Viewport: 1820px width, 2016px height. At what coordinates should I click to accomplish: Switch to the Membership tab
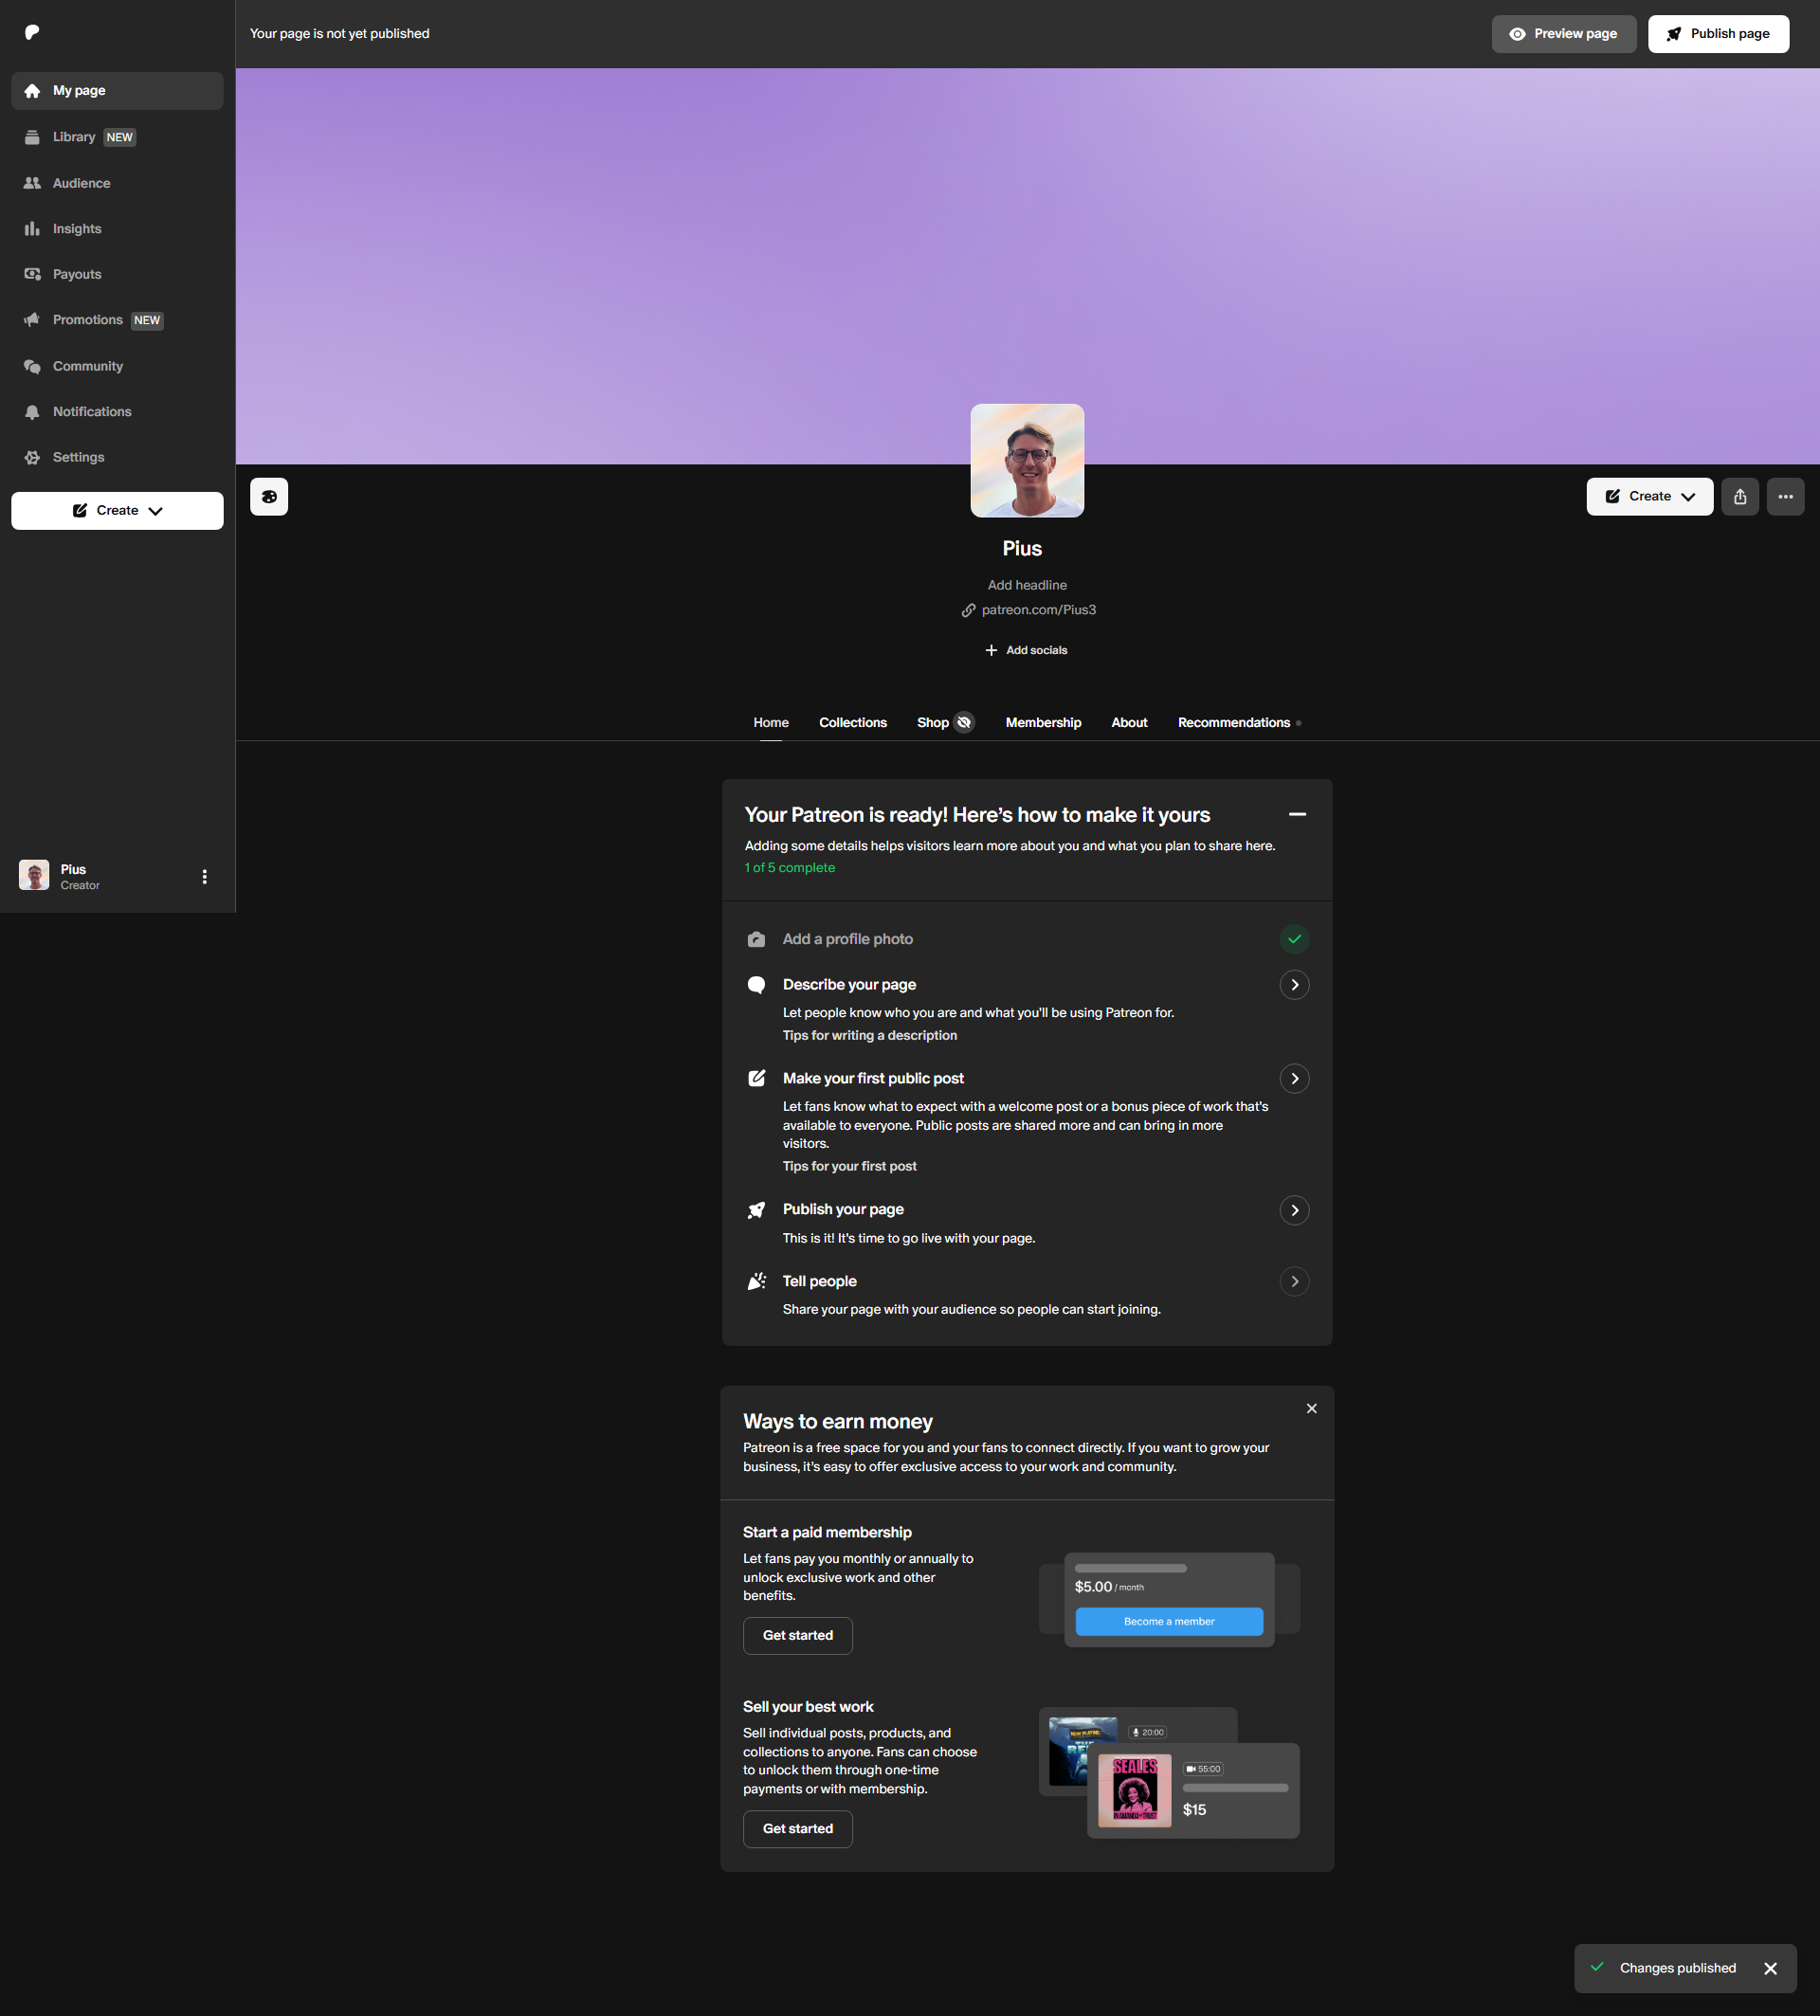pos(1043,723)
